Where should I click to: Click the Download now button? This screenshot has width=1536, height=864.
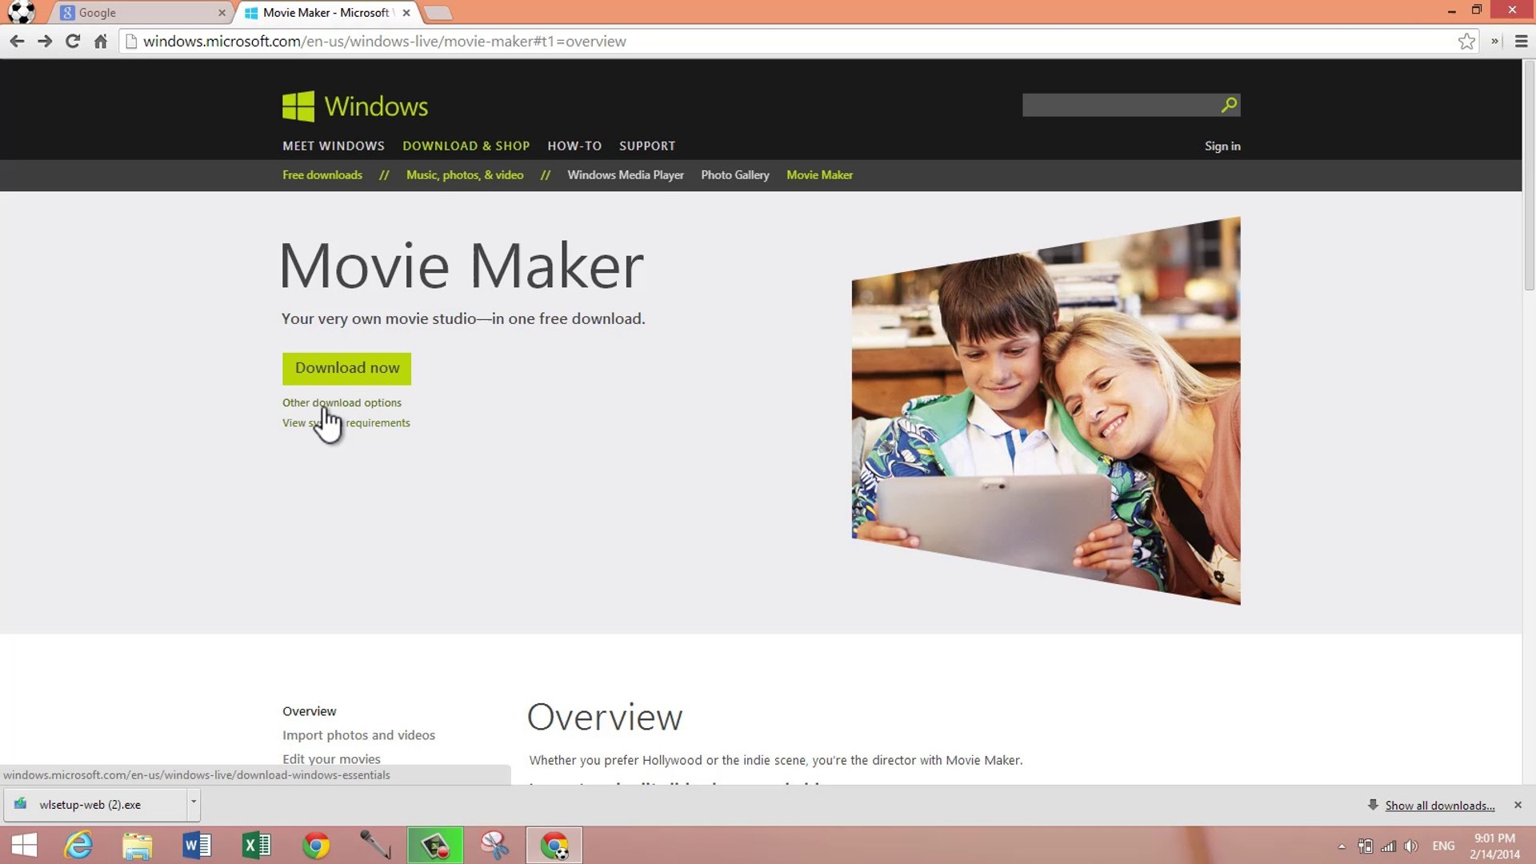tap(346, 369)
